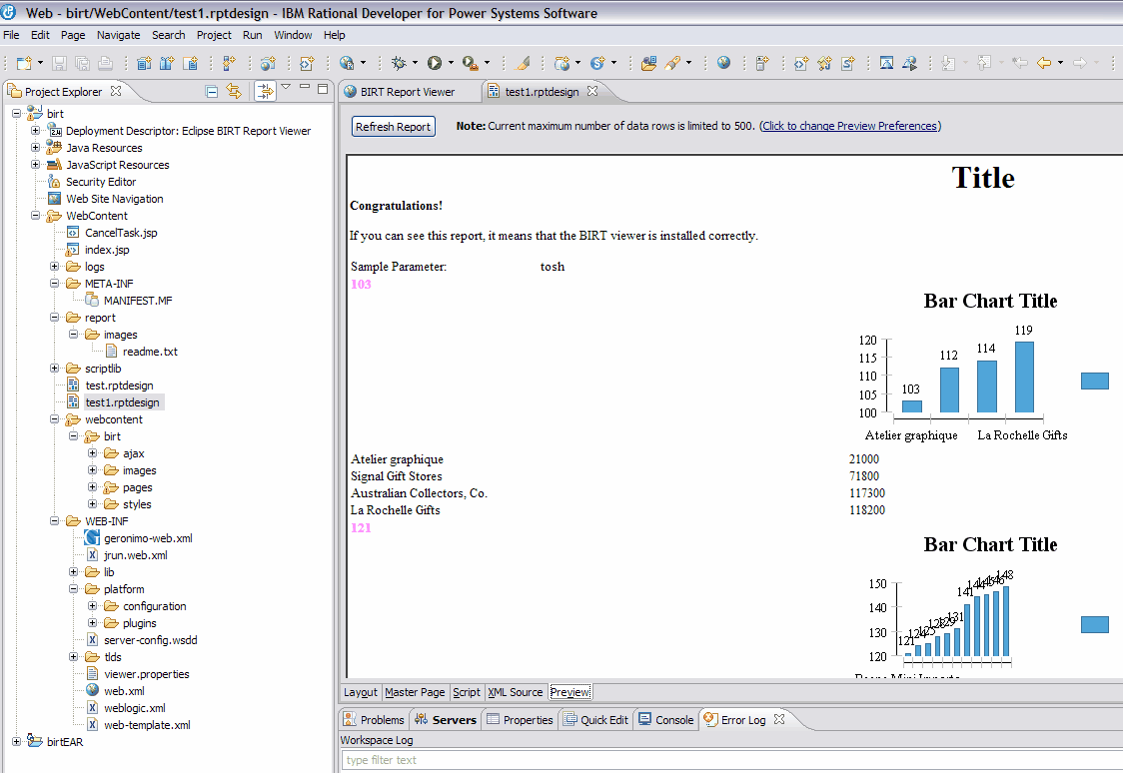
Task: Expand the logs folder
Action: [x=54, y=267]
